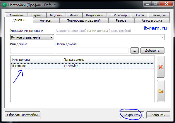Switch to the Сервер tab
Viewport: 175px width, 123px height.
coord(37,15)
